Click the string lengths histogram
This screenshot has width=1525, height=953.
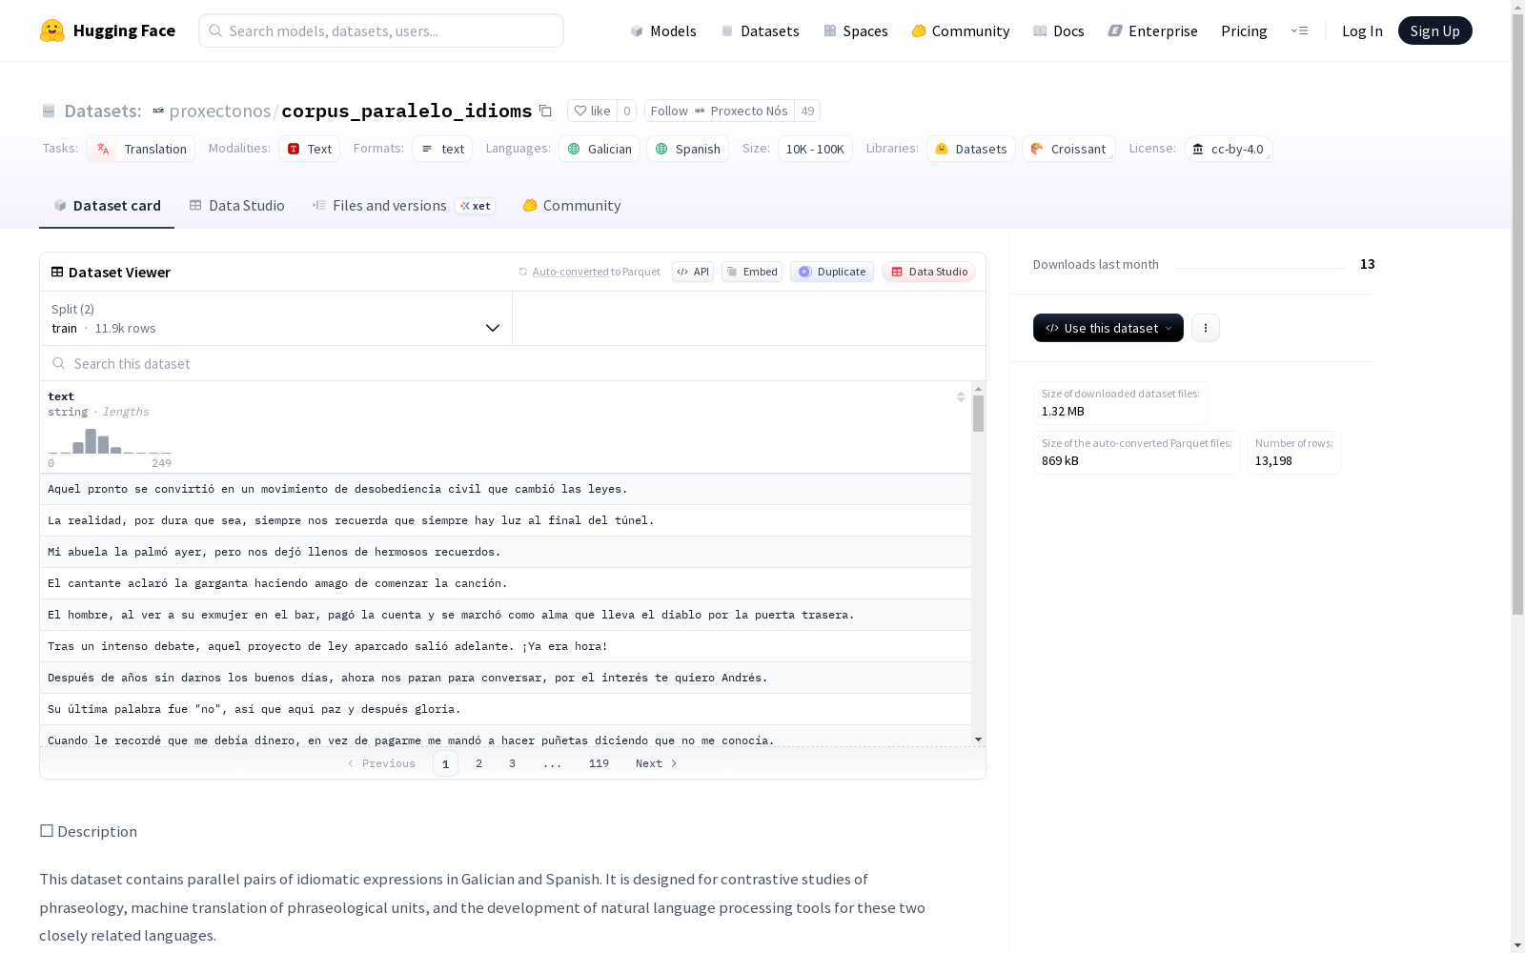click(110, 441)
